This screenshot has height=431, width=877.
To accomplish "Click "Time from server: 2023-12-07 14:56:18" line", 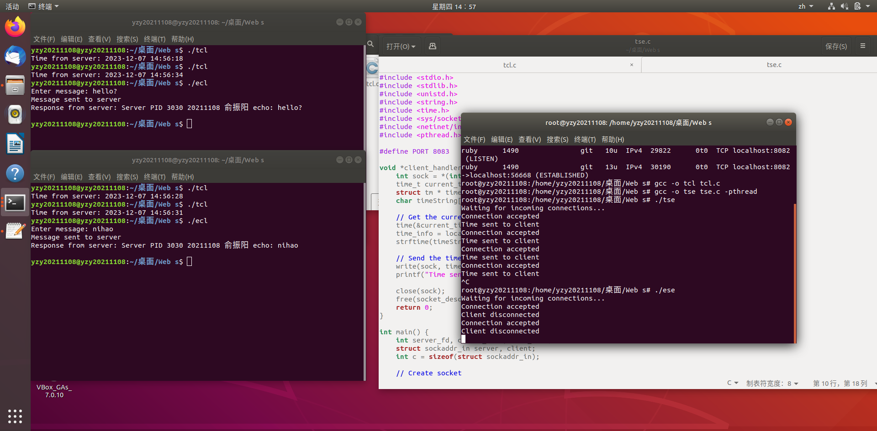I will (x=107, y=58).
